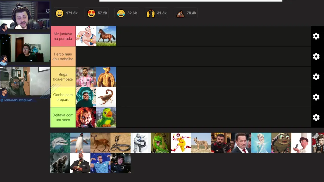Select the brown horse image in top tier
Screen dimensions: 324x182
click(x=106, y=36)
